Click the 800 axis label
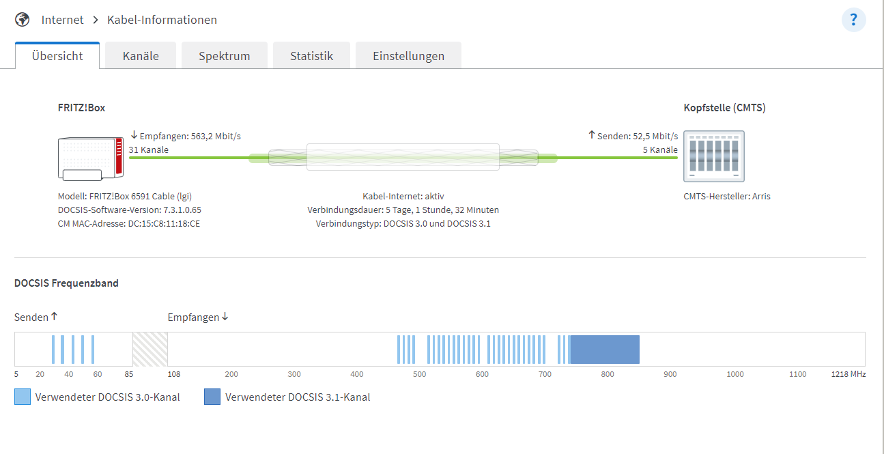This screenshot has height=454, width=884. [x=608, y=374]
